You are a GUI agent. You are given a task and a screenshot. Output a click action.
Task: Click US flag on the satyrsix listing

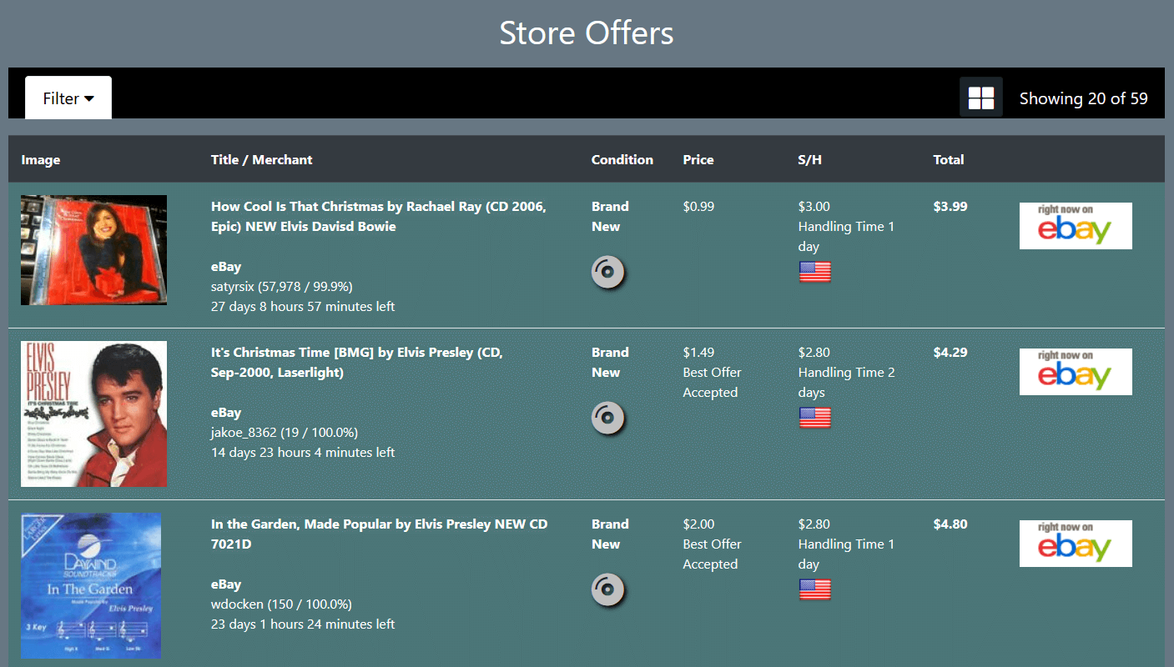click(814, 273)
